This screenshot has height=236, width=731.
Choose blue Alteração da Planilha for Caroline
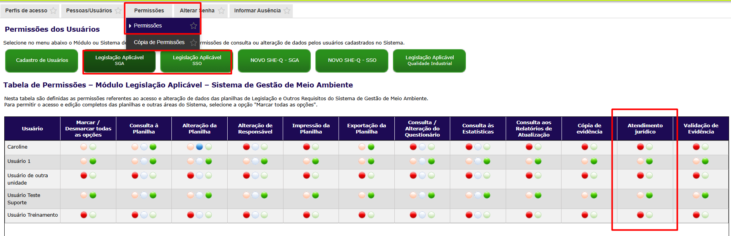(x=199, y=147)
